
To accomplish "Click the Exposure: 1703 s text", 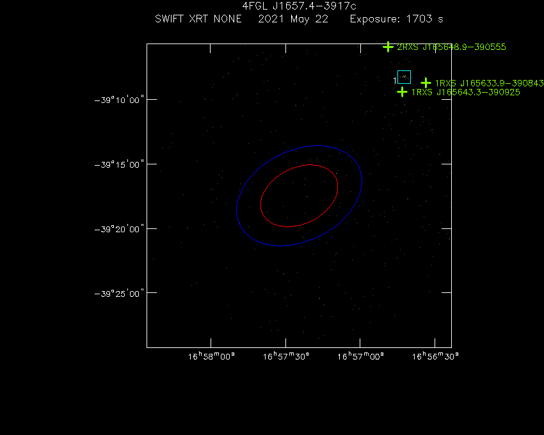I will pyautogui.click(x=397, y=19).
